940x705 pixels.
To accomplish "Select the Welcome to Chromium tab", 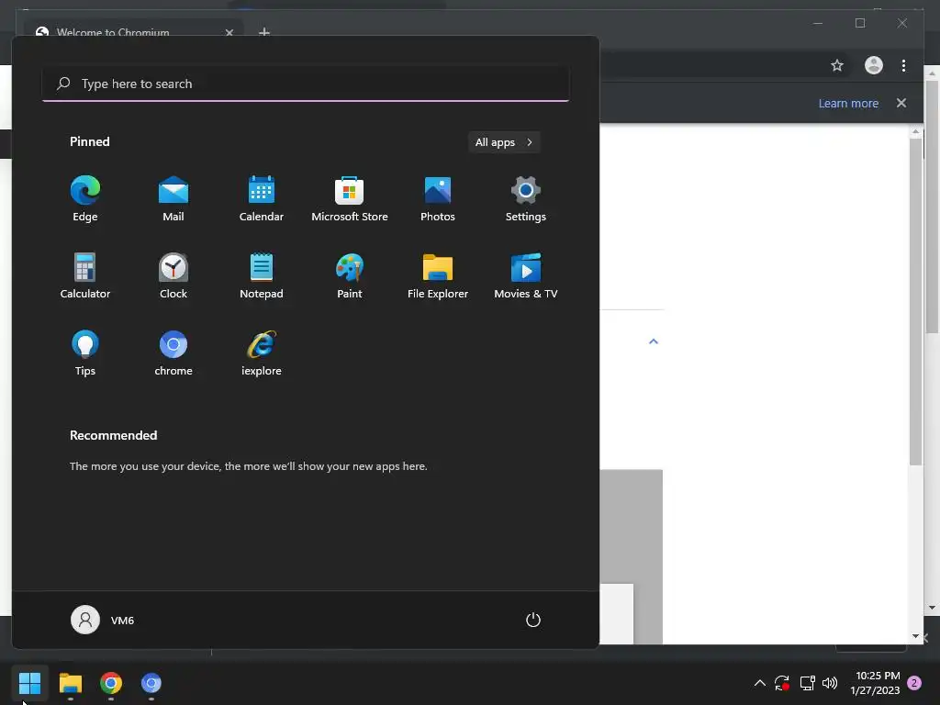I will [x=135, y=28].
